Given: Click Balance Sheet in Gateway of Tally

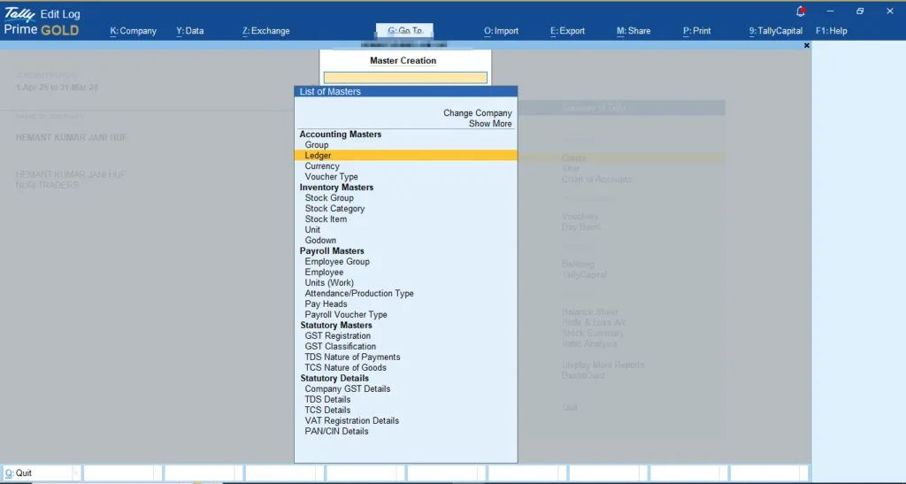Looking at the screenshot, I should 589,311.
